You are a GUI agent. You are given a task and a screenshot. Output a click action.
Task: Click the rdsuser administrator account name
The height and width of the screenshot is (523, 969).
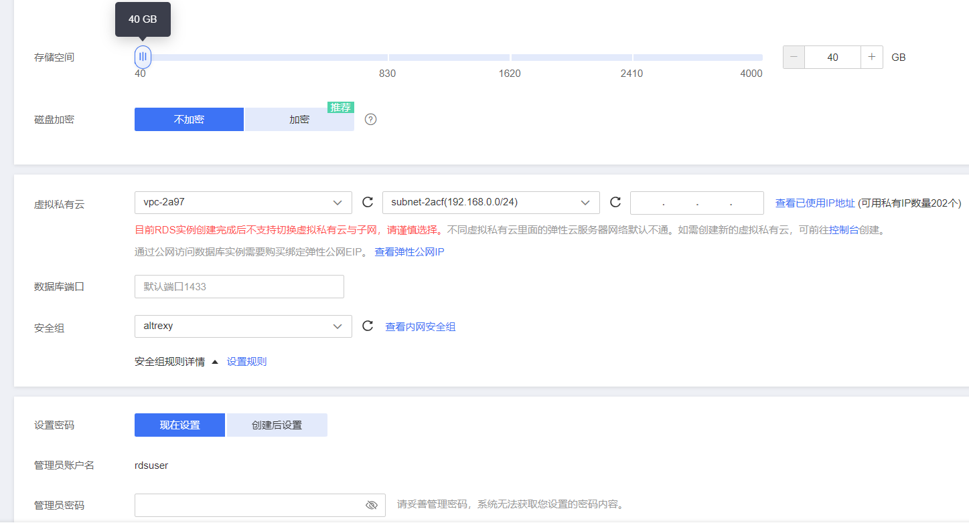(151, 465)
